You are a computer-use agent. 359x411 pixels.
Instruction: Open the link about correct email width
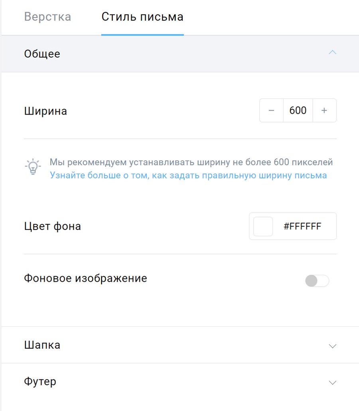[x=188, y=175]
